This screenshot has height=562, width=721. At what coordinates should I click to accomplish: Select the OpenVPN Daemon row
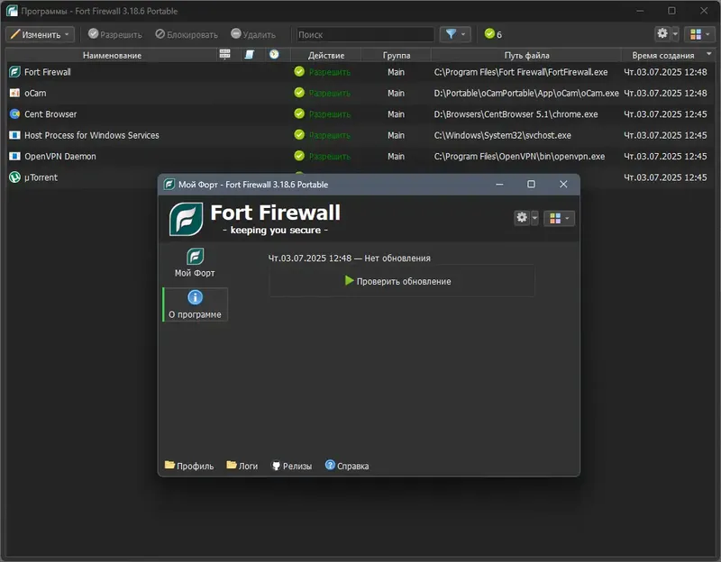pos(360,157)
